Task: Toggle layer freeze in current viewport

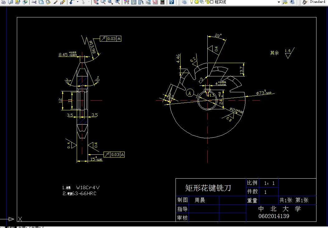Action: pyautogui.click(x=202, y=2)
